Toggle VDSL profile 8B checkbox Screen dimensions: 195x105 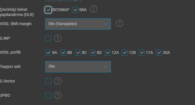pyautogui.click(x=63, y=52)
